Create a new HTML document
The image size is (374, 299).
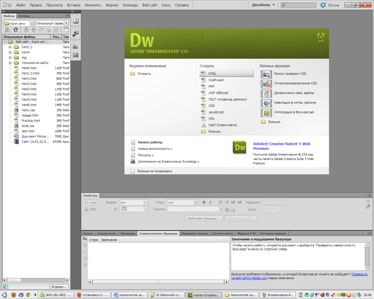click(x=227, y=74)
